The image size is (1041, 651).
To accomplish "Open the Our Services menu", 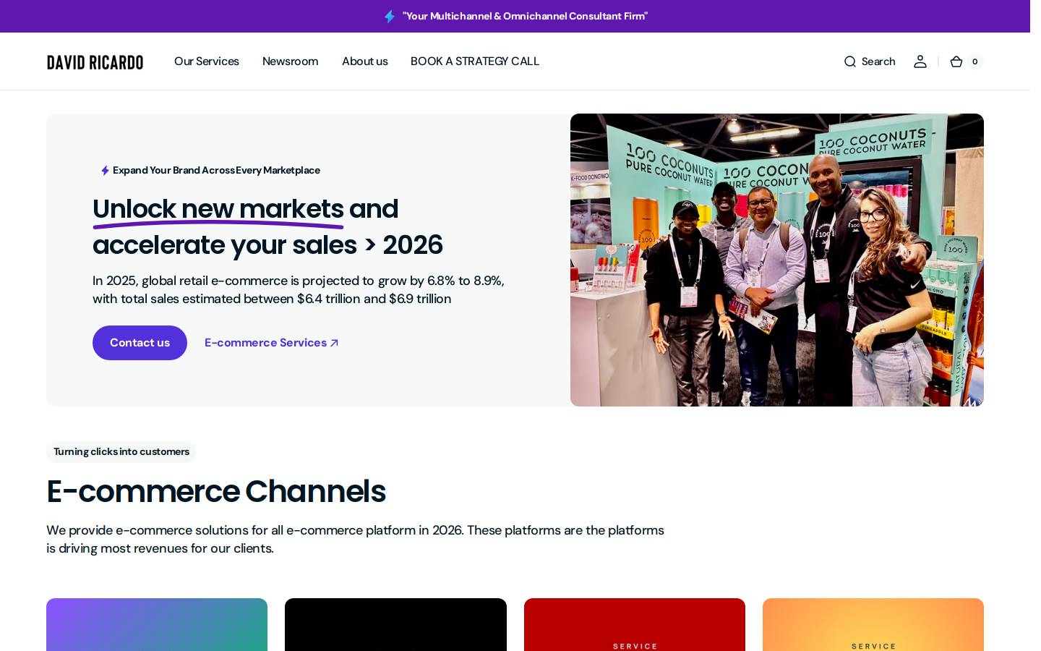I will (x=207, y=61).
